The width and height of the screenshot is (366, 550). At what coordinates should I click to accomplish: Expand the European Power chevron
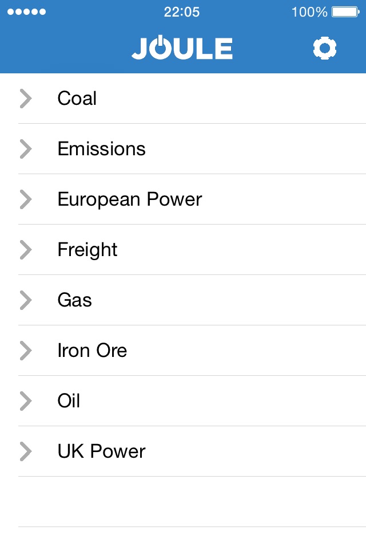coord(26,199)
